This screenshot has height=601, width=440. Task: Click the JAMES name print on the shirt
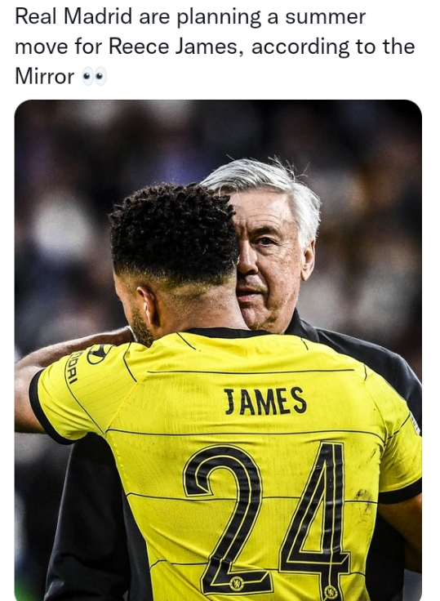265,401
